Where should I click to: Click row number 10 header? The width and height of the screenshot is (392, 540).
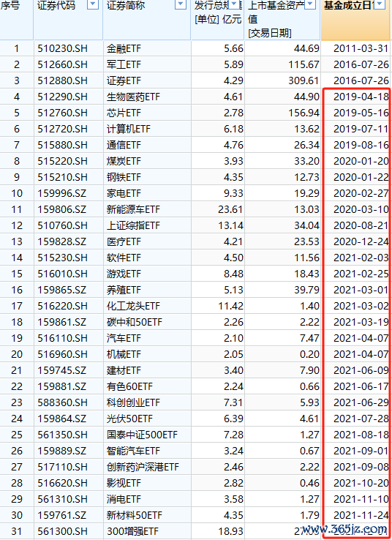point(17,193)
